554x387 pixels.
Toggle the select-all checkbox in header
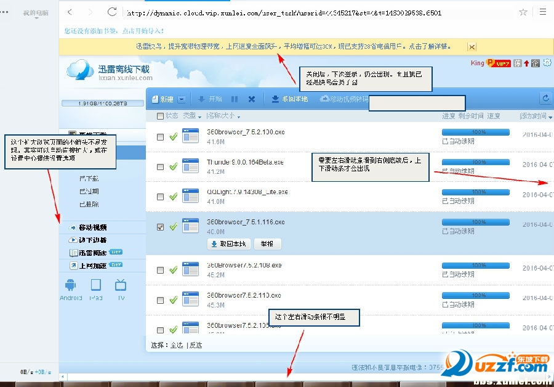pyautogui.click(x=161, y=116)
